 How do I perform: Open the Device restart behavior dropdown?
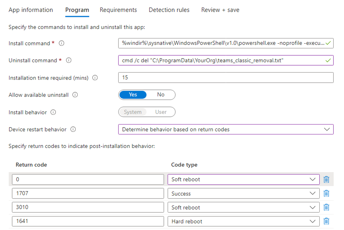click(x=226, y=129)
